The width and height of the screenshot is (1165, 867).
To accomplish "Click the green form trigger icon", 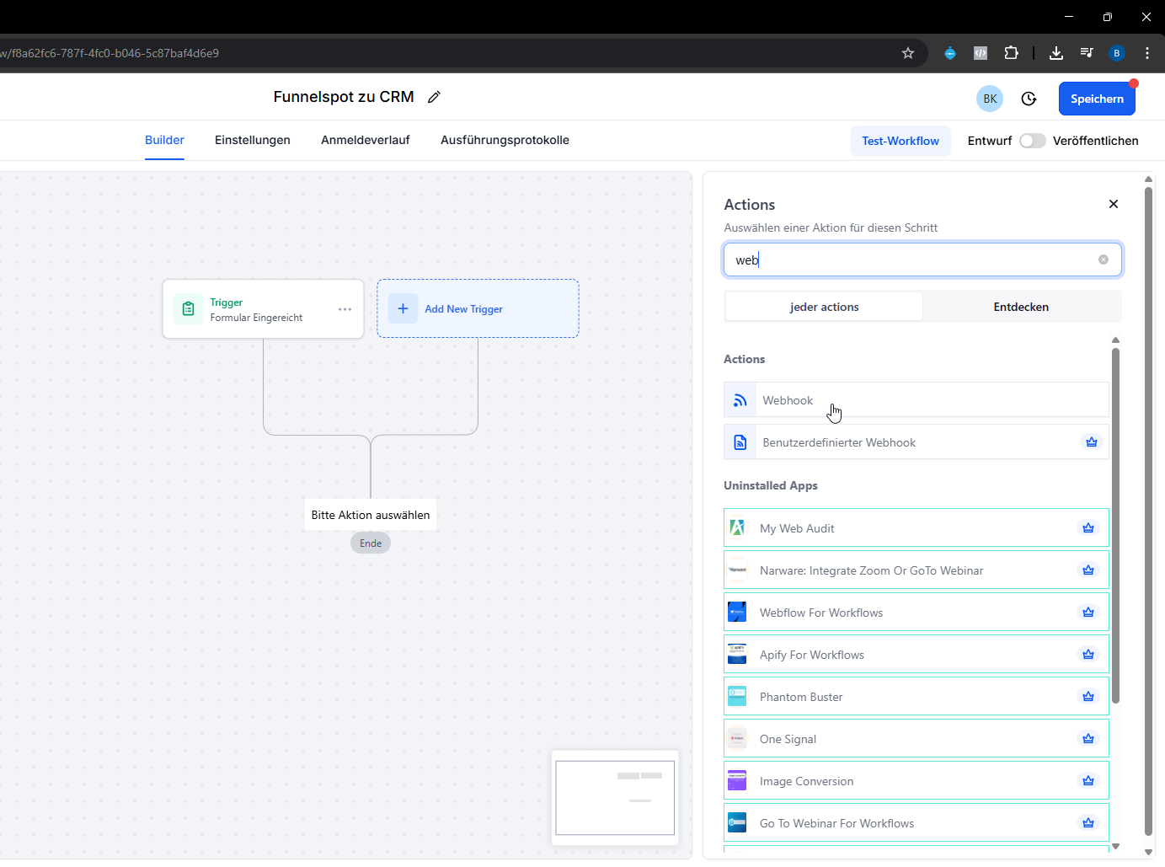I will (189, 309).
